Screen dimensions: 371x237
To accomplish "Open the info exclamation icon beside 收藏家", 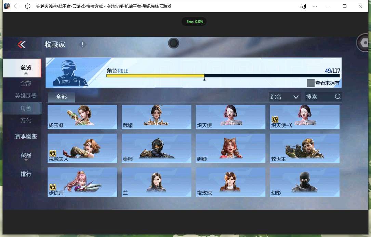I will tap(82, 44).
